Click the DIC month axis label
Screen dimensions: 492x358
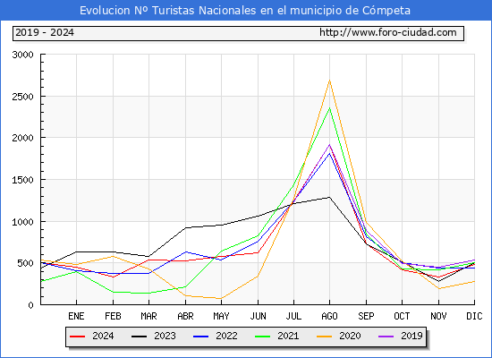[x=474, y=316]
